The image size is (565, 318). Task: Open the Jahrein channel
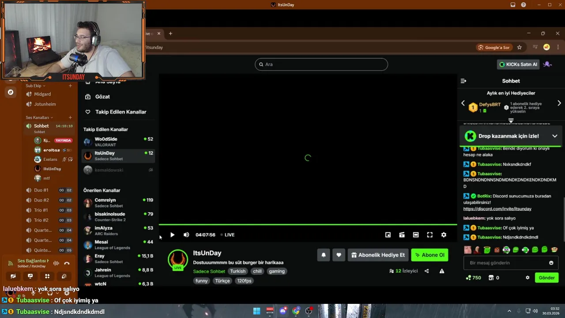point(117,273)
